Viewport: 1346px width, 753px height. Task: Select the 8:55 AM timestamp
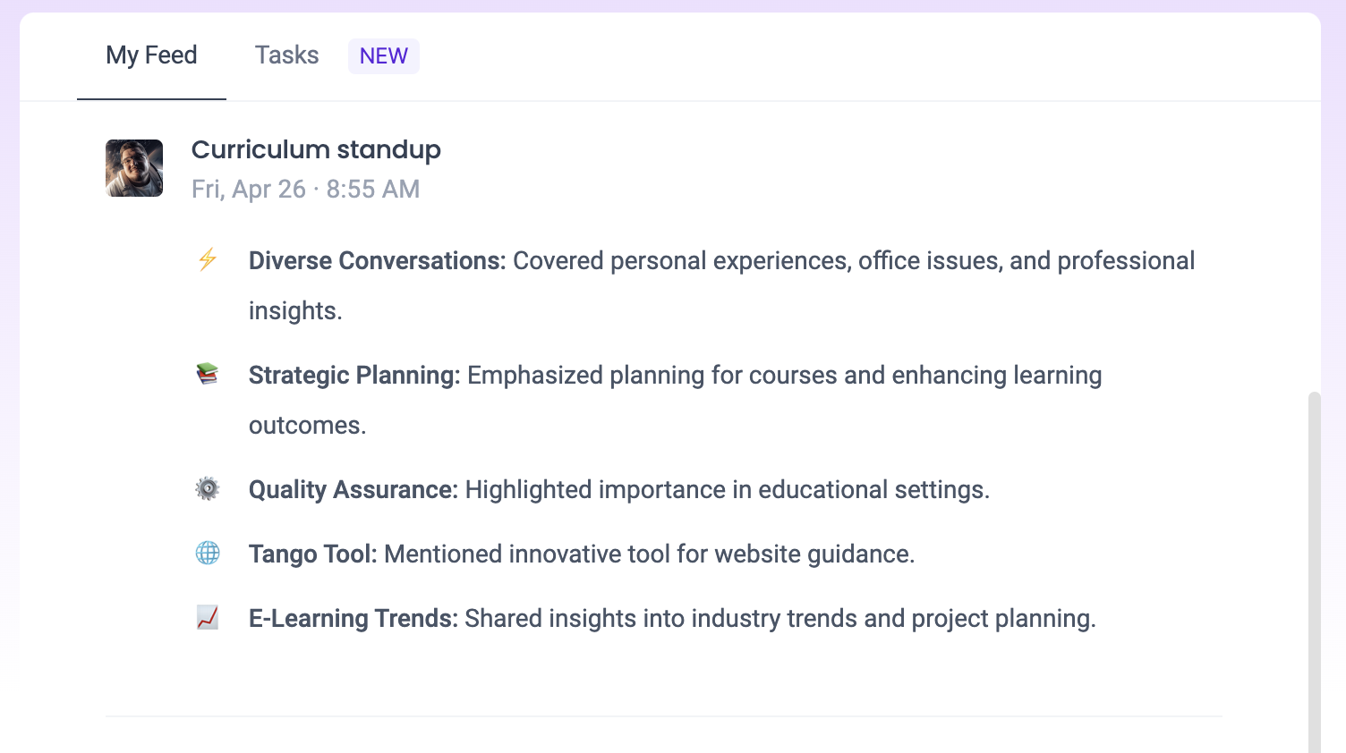(x=372, y=189)
